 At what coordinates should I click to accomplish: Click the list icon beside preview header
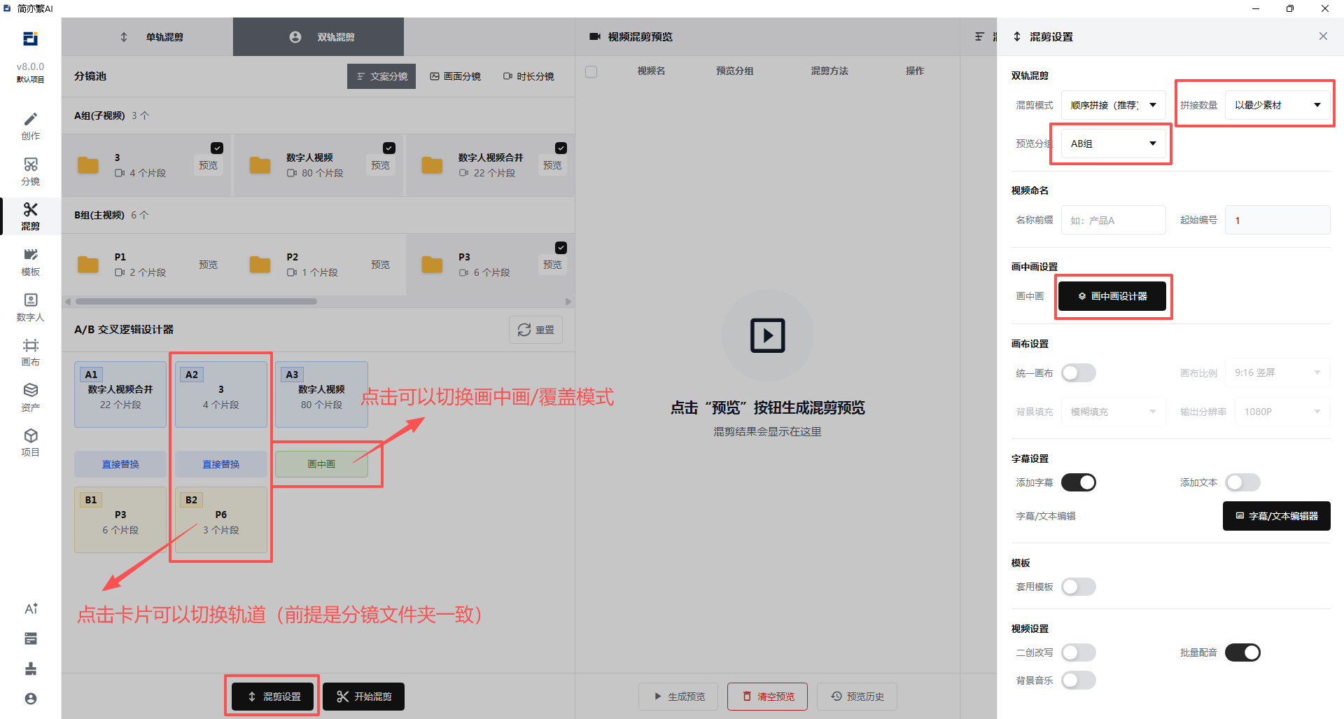tap(979, 36)
